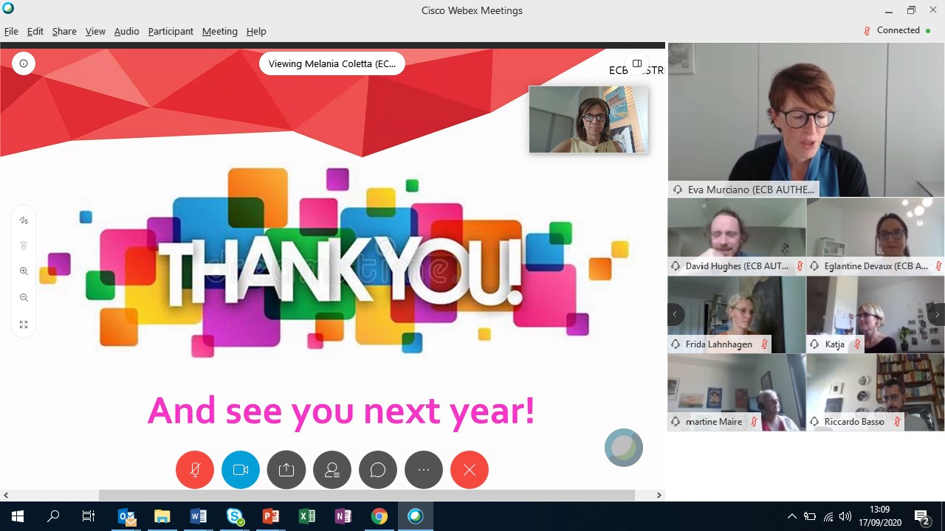Image resolution: width=945 pixels, height=531 pixels.
Task: Open the More options ellipsis button
Action: point(424,470)
